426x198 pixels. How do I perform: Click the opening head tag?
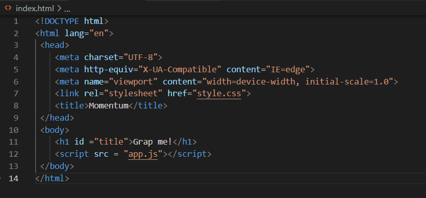55,45
